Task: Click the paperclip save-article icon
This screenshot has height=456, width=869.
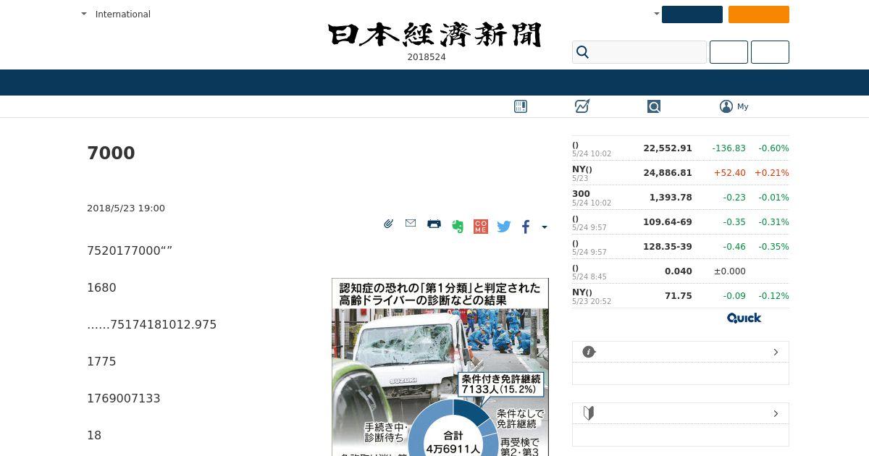Action: click(388, 224)
